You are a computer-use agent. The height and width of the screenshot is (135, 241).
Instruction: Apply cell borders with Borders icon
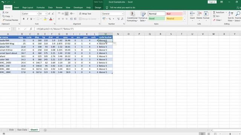point(38,19)
